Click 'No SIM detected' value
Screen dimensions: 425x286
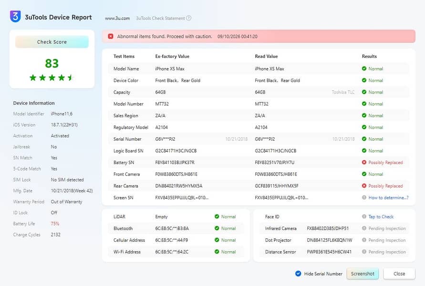point(67,180)
